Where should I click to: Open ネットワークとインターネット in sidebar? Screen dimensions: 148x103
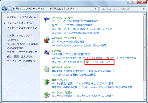[22, 29]
